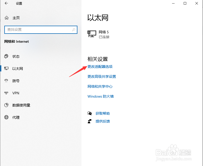Click the 以太网 page heading
The image size is (203, 166).
(98, 18)
